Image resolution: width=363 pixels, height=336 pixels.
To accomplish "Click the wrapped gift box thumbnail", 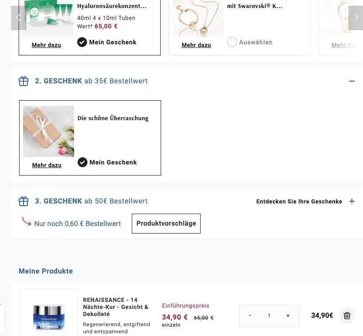I will (48, 131).
